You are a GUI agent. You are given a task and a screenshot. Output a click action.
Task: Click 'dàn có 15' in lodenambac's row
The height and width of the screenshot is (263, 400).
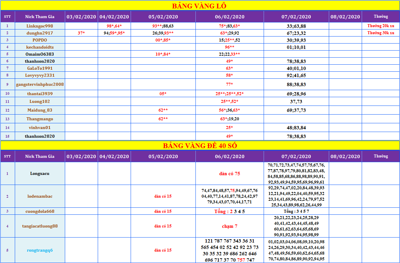pos(163,196)
